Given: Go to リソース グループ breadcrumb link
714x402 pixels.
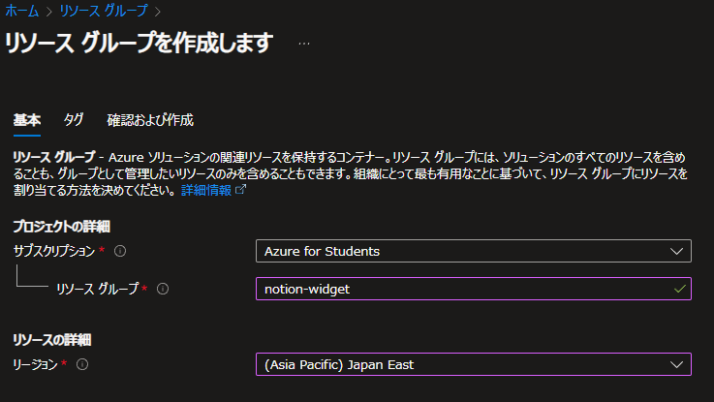Looking at the screenshot, I should pos(104,11).
